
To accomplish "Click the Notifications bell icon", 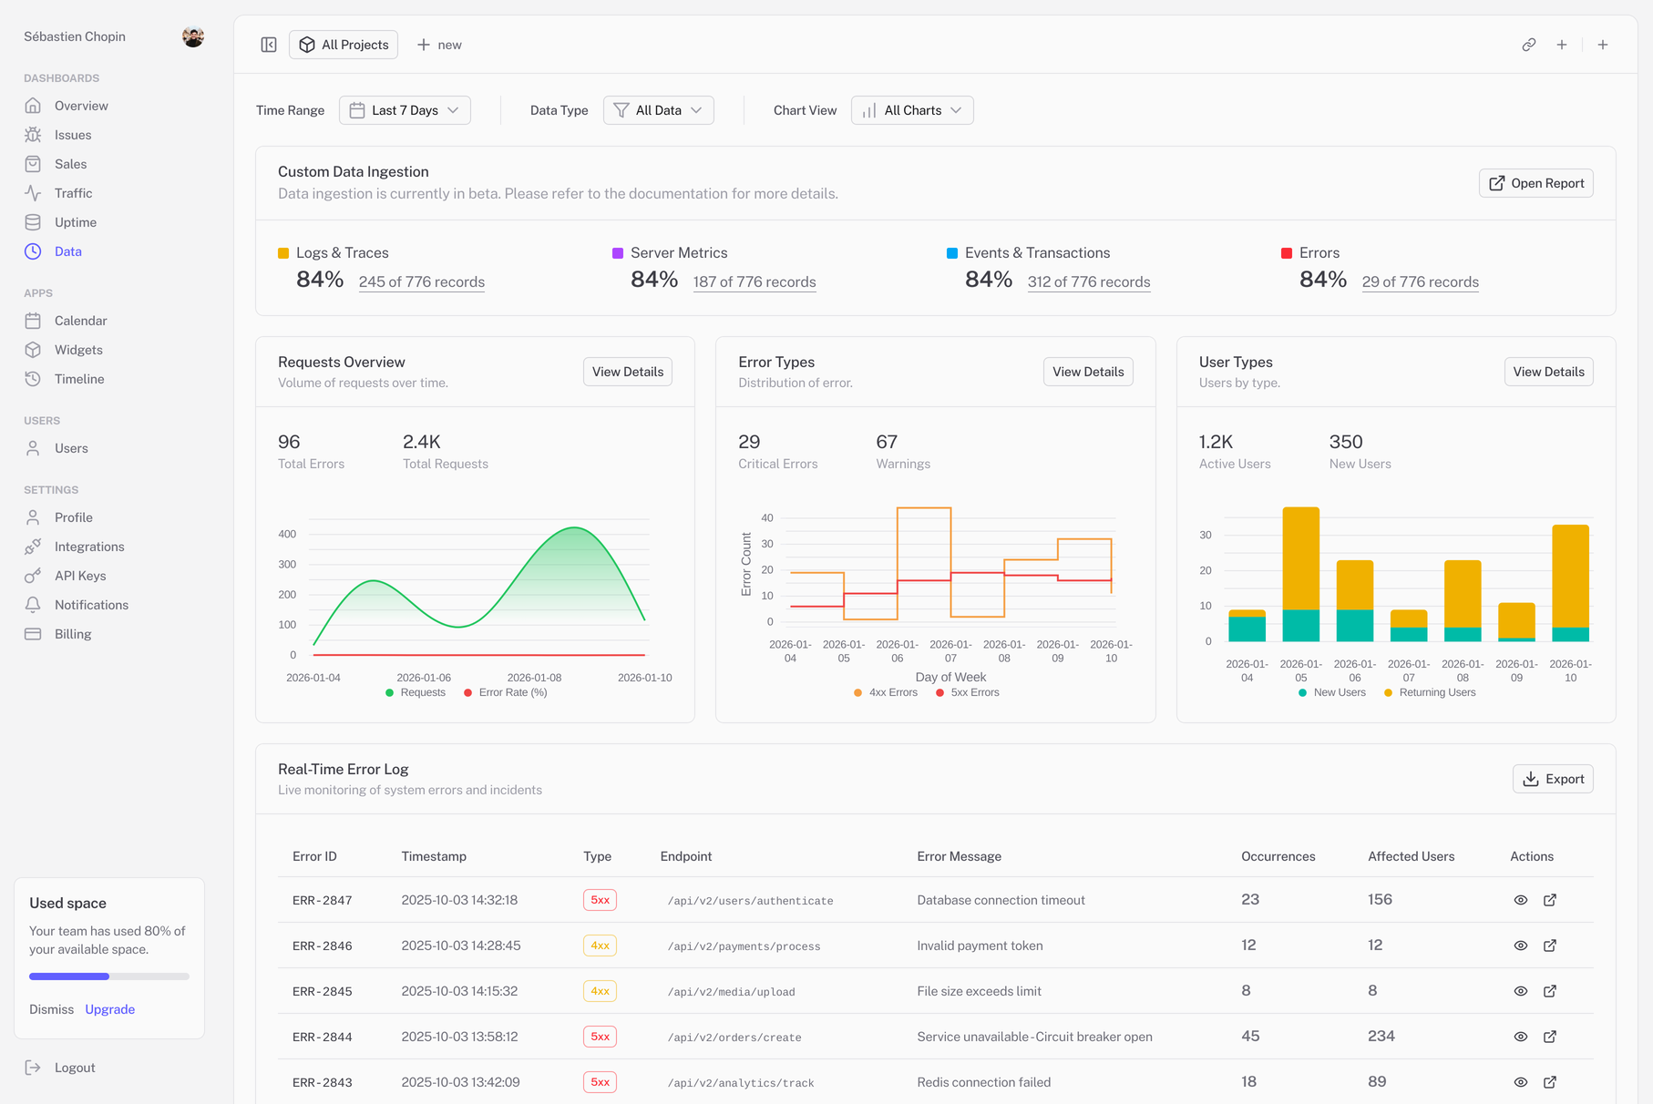I will 33,605.
